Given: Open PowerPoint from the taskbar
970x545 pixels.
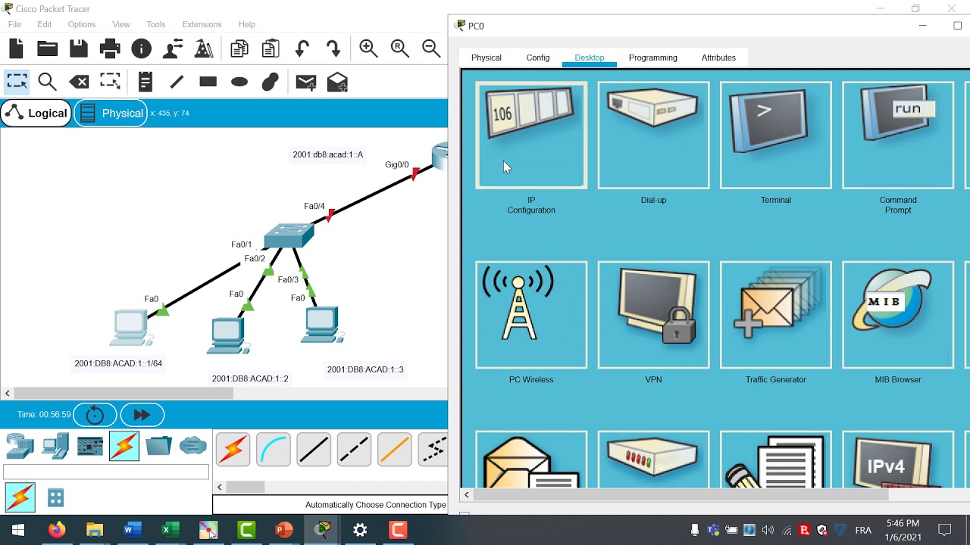Looking at the screenshot, I should tap(284, 530).
